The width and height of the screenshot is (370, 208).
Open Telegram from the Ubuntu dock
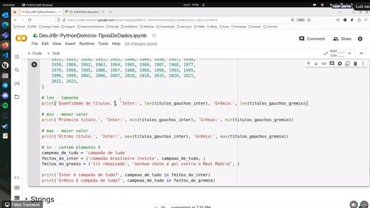5,86
